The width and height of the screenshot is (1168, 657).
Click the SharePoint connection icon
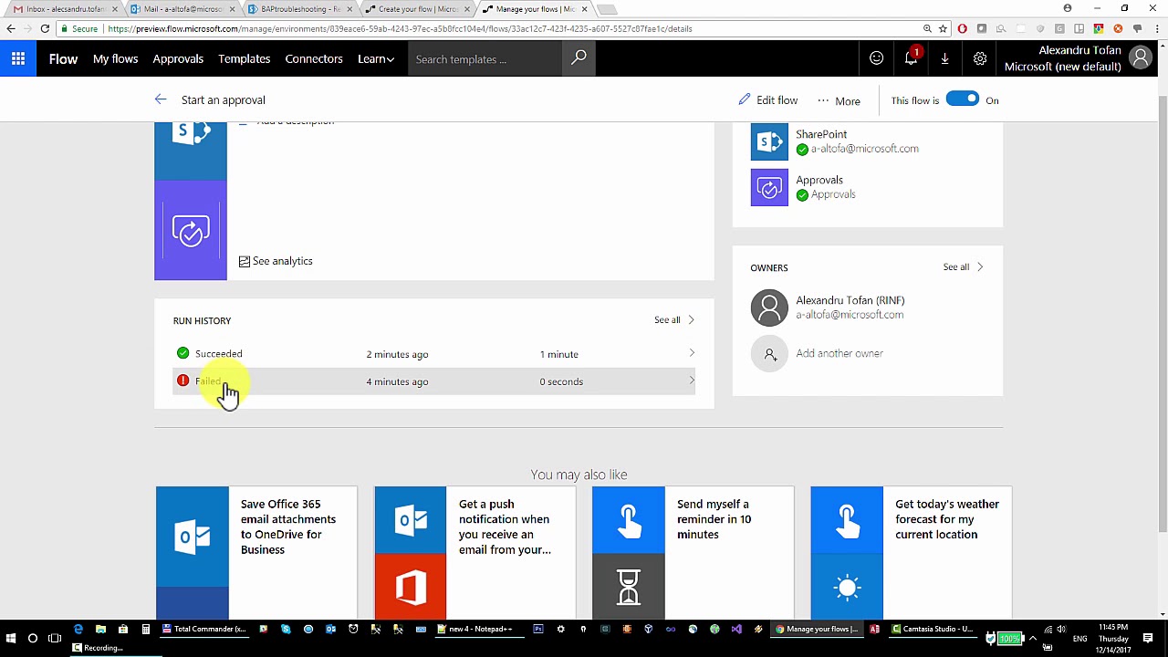pyautogui.click(x=769, y=141)
